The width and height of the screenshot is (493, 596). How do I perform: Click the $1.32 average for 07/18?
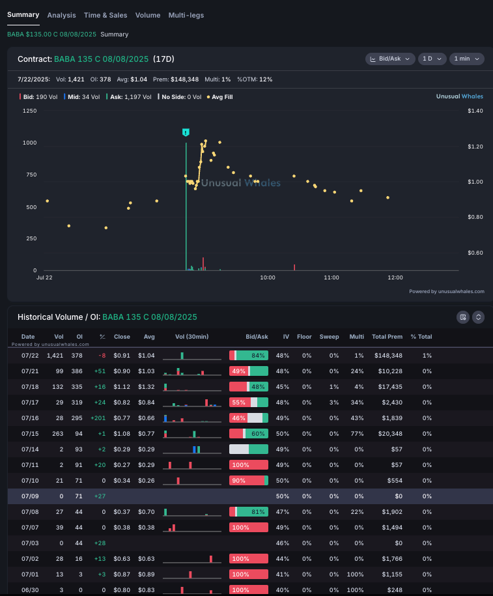click(x=147, y=386)
